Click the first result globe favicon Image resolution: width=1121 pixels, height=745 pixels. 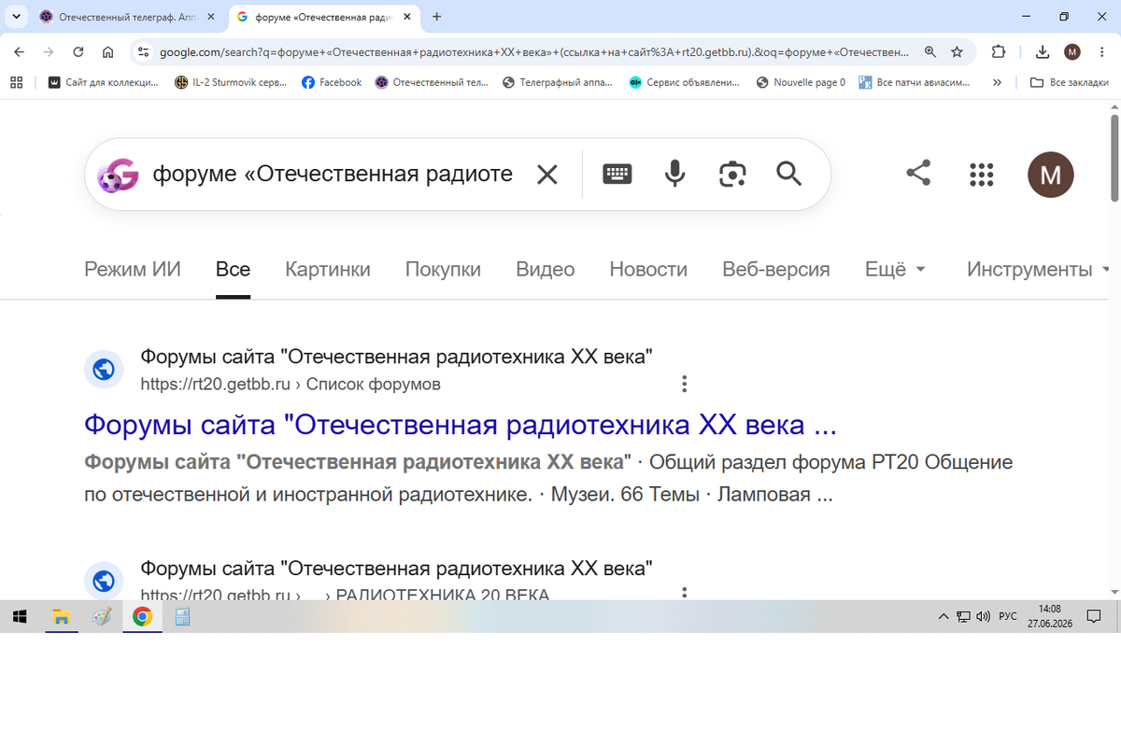(104, 370)
